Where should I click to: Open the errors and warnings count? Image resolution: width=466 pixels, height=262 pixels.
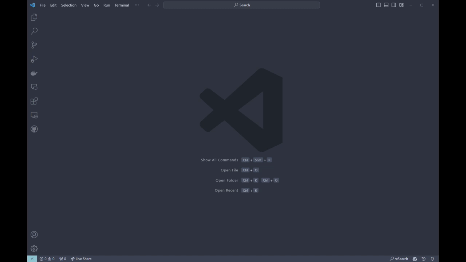pyautogui.click(x=47, y=259)
